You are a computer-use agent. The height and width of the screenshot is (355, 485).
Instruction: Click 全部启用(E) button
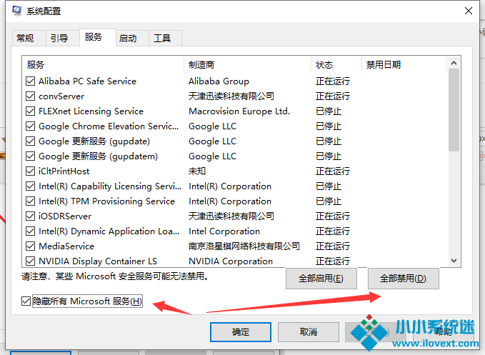coord(321,279)
